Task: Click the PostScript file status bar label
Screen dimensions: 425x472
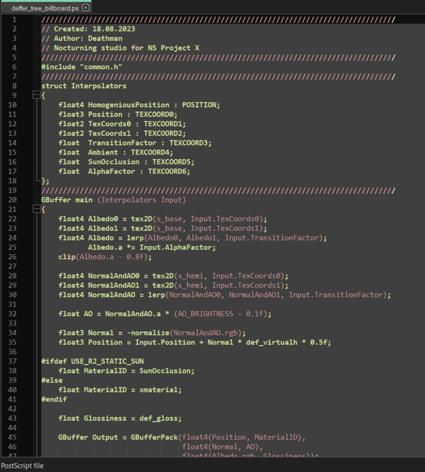Action: (23, 466)
